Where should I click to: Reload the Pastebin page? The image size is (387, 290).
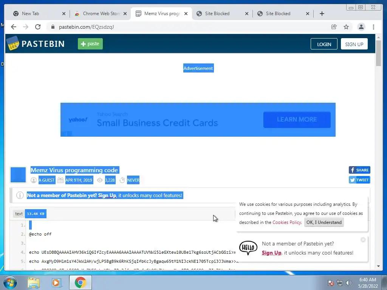[38, 27]
